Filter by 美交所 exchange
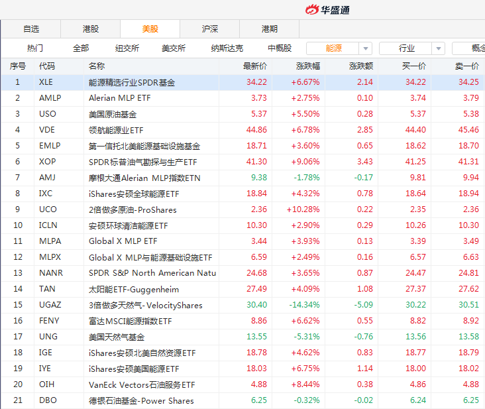 [x=174, y=48]
